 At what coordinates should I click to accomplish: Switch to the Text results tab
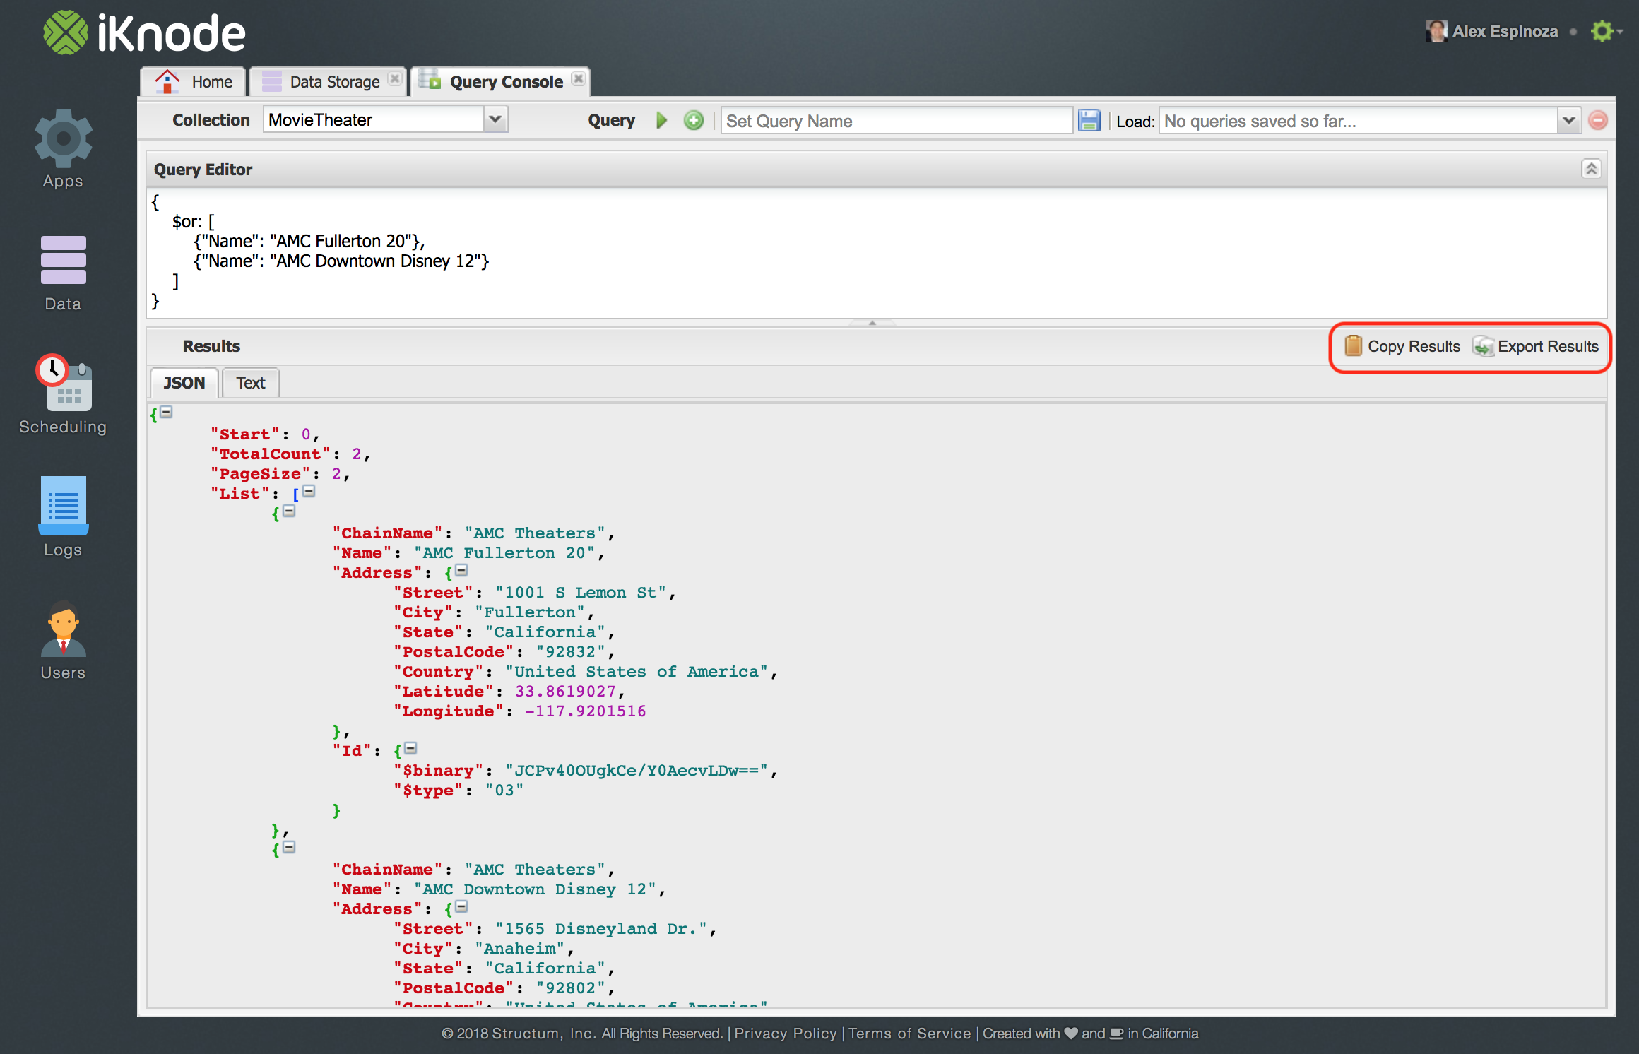(250, 383)
